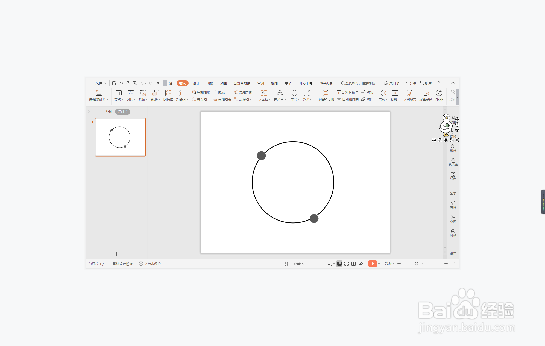Image resolution: width=545 pixels, height=346 pixels.
Task: Click the zoom slider handle
Action: tap(416, 264)
